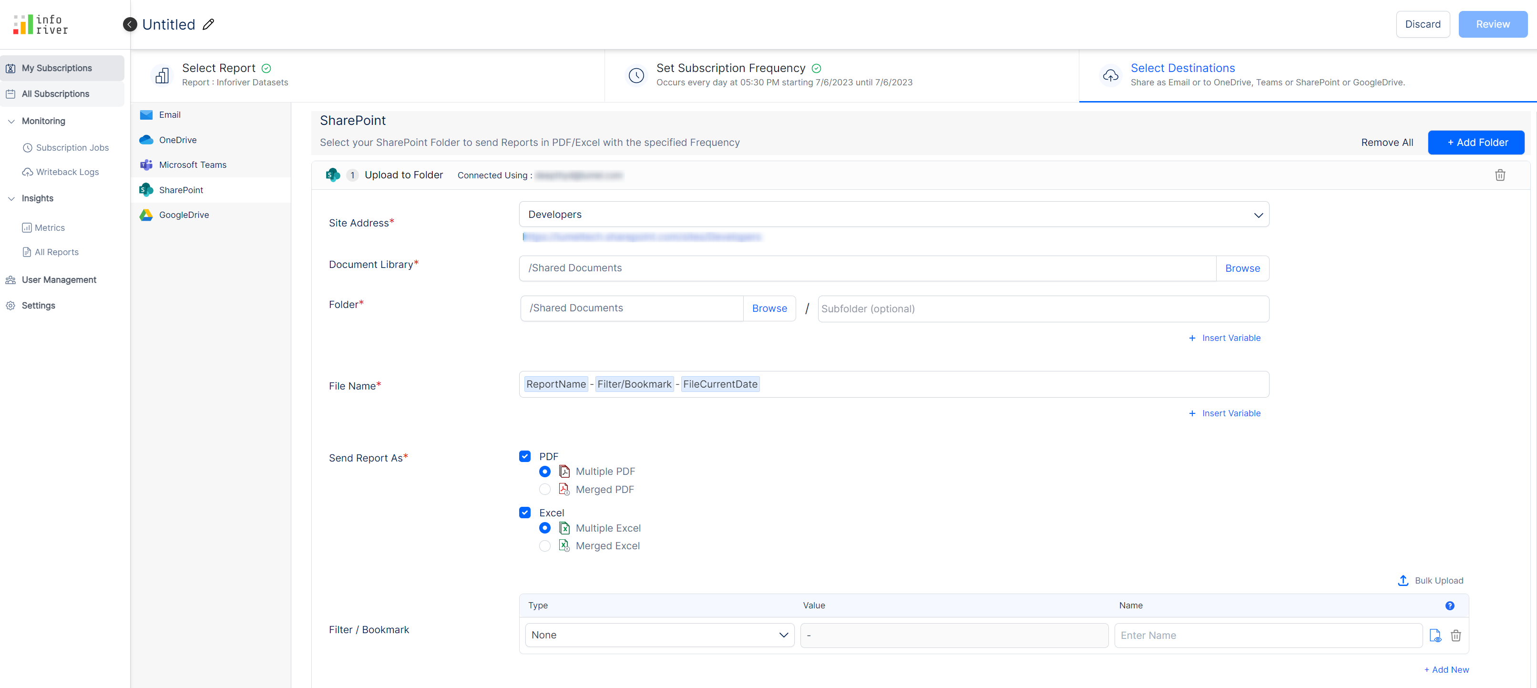Screen dimensions: 1537x688
Task: Delete the filter row with its trash icon
Action: click(x=1455, y=636)
